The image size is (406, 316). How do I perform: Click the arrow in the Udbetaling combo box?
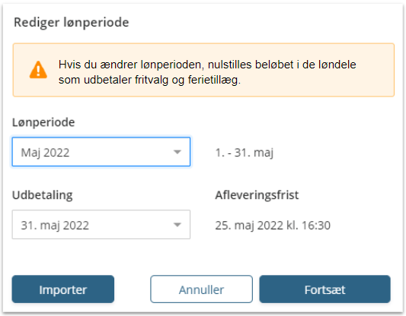177,225
